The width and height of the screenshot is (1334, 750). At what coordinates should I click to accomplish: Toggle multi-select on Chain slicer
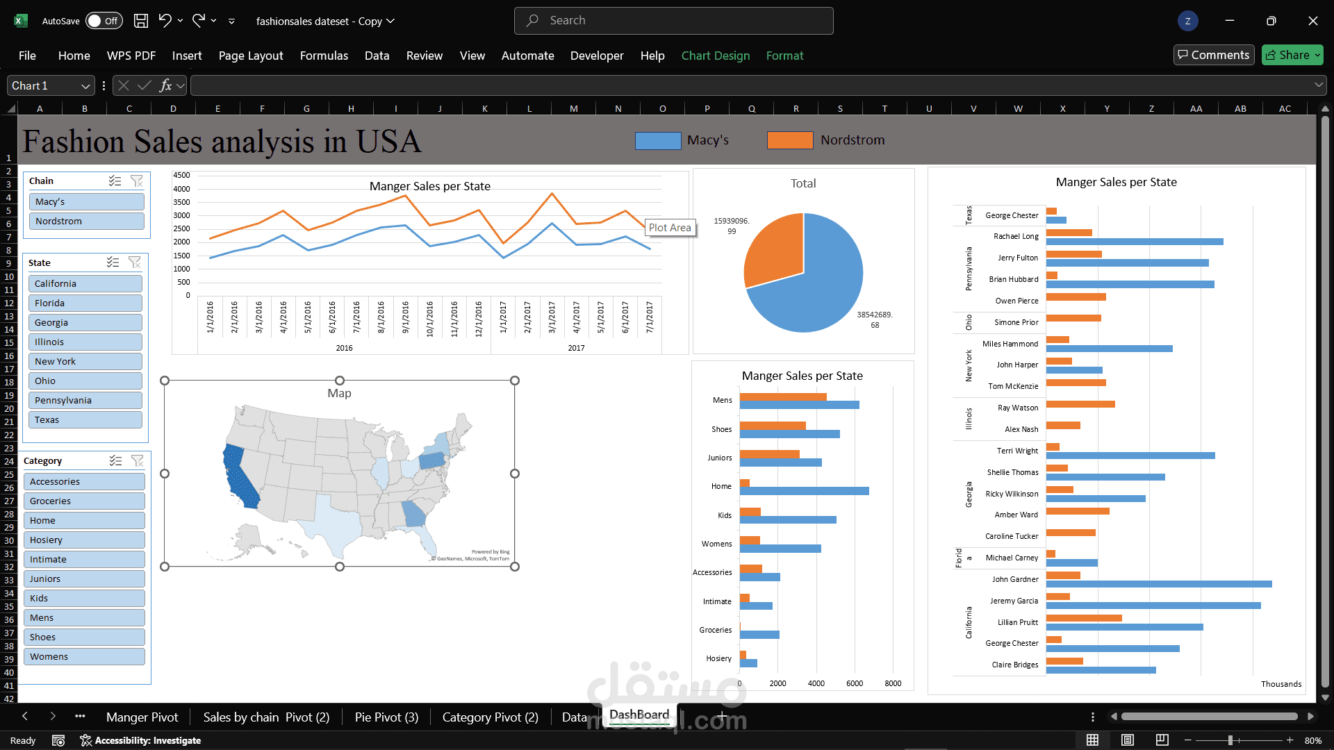115,181
